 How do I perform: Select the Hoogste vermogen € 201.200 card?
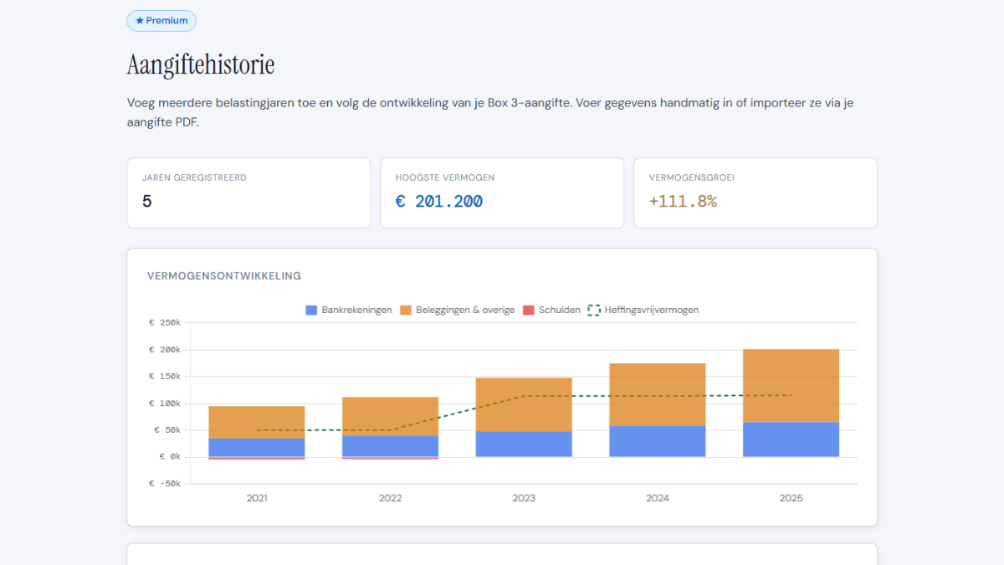pos(502,193)
